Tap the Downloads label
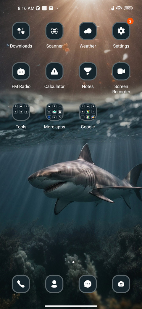 (21, 46)
